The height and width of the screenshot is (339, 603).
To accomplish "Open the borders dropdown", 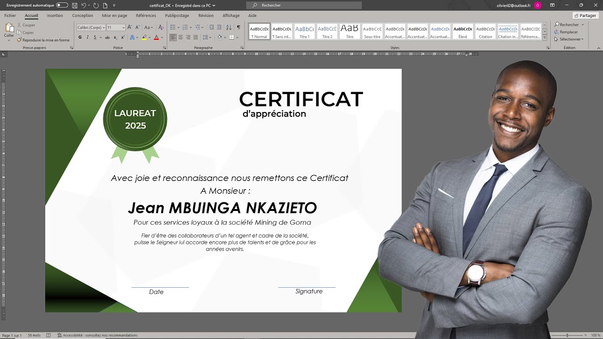I will pyautogui.click(x=237, y=37).
